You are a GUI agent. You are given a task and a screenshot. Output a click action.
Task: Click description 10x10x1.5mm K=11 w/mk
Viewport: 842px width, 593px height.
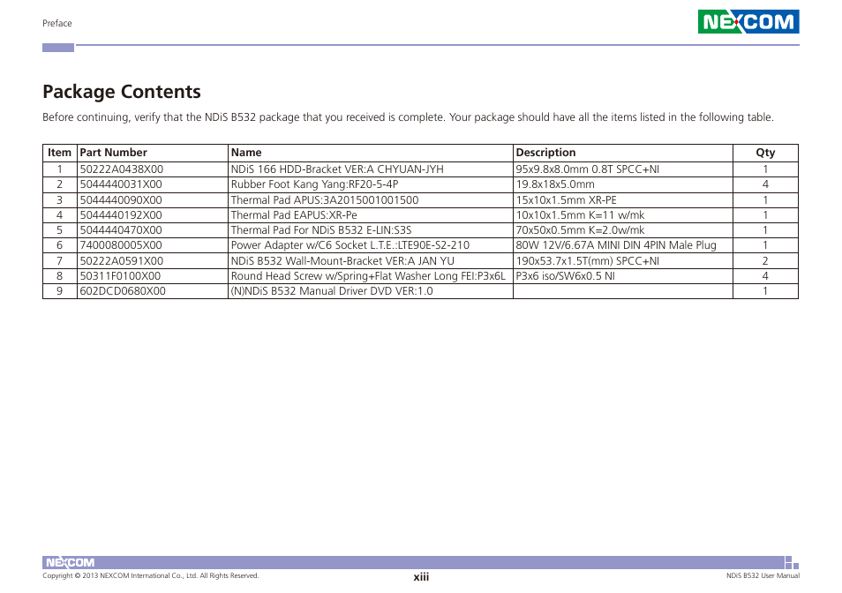tap(580, 215)
